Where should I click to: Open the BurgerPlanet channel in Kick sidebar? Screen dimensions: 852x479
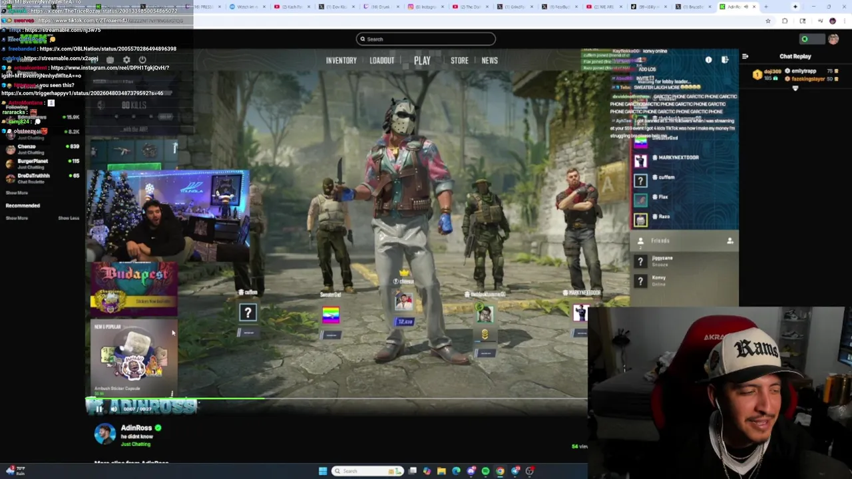[43, 164]
